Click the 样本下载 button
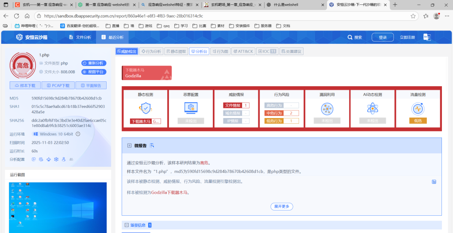Viewport: 453px width, 233px height. pos(25,85)
